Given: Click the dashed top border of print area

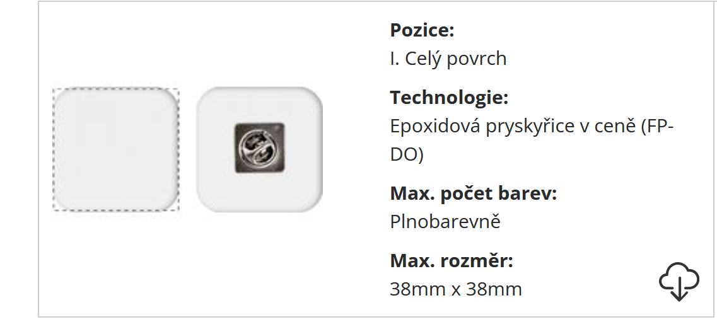Looking at the screenshot, I should pos(116,89).
